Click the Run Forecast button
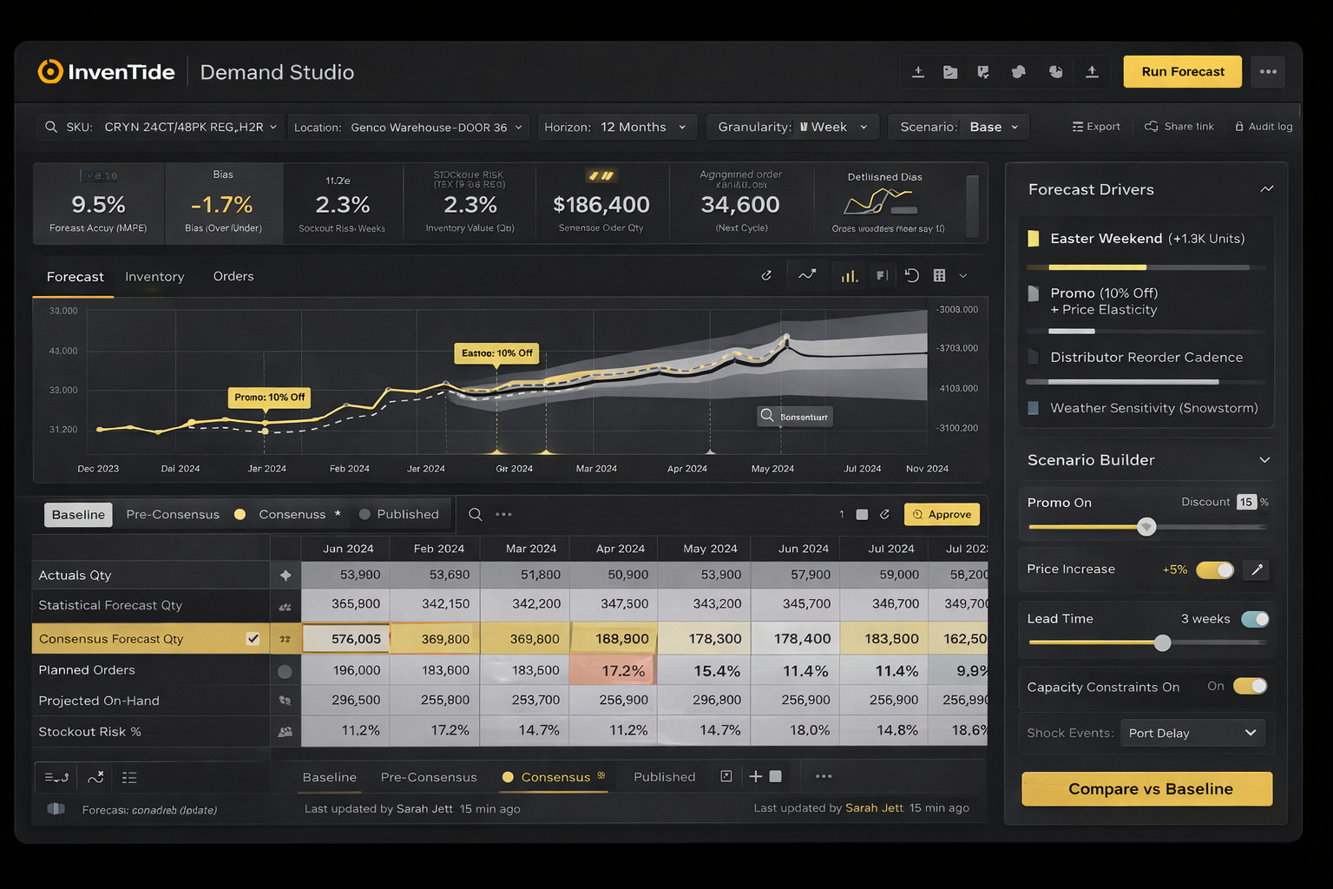 pyautogui.click(x=1182, y=72)
